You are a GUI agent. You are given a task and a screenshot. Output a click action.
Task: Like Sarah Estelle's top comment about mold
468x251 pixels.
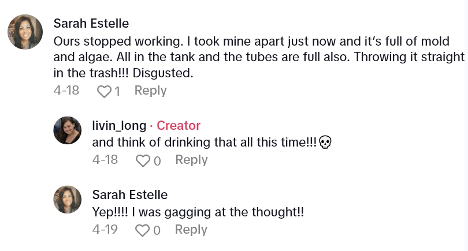coord(104,91)
